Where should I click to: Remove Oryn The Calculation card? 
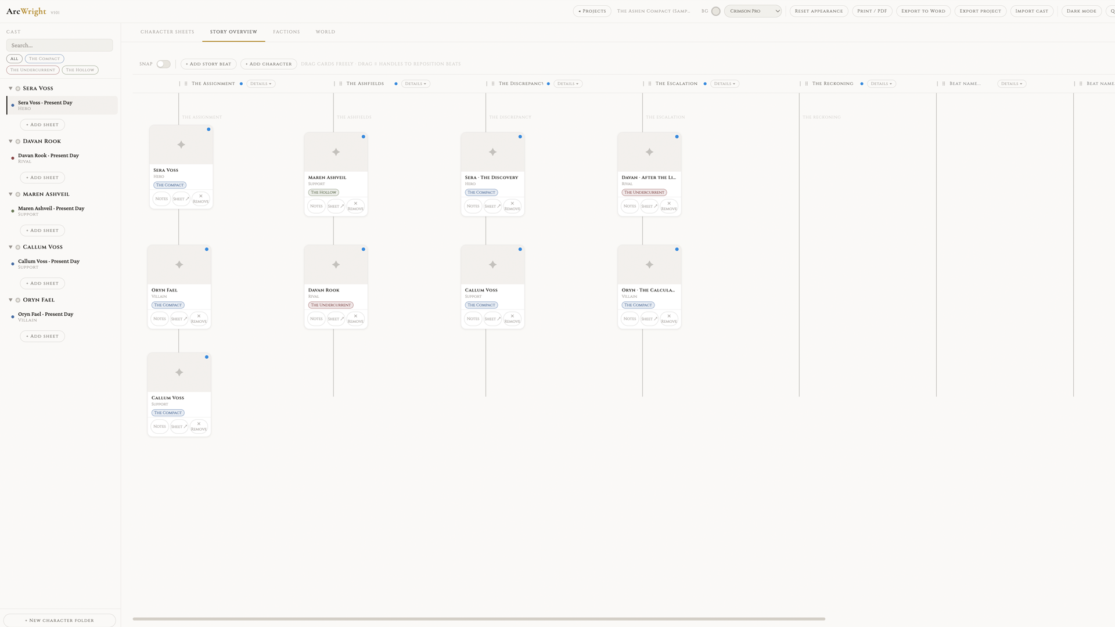(x=669, y=319)
